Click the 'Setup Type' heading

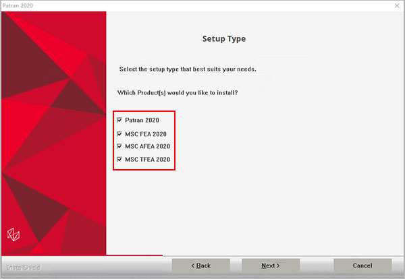pos(224,38)
